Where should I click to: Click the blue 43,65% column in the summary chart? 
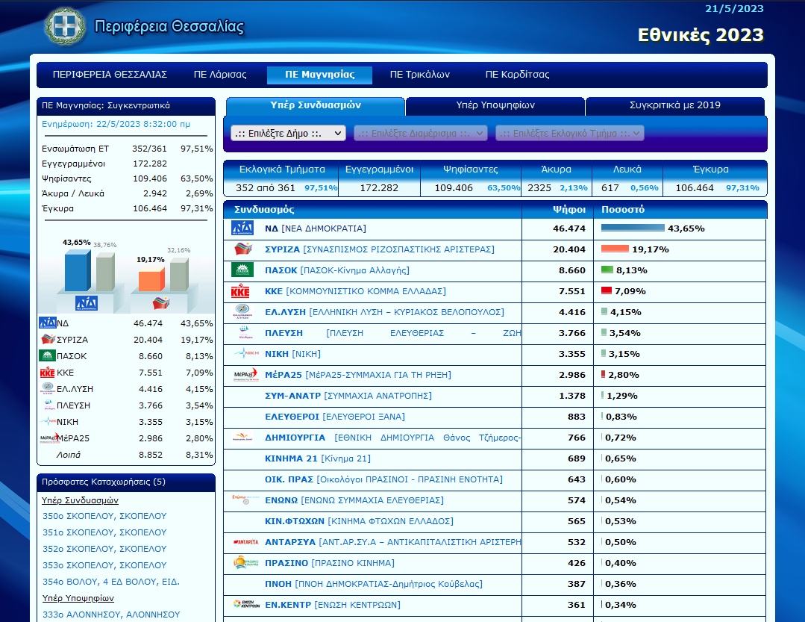[77, 270]
